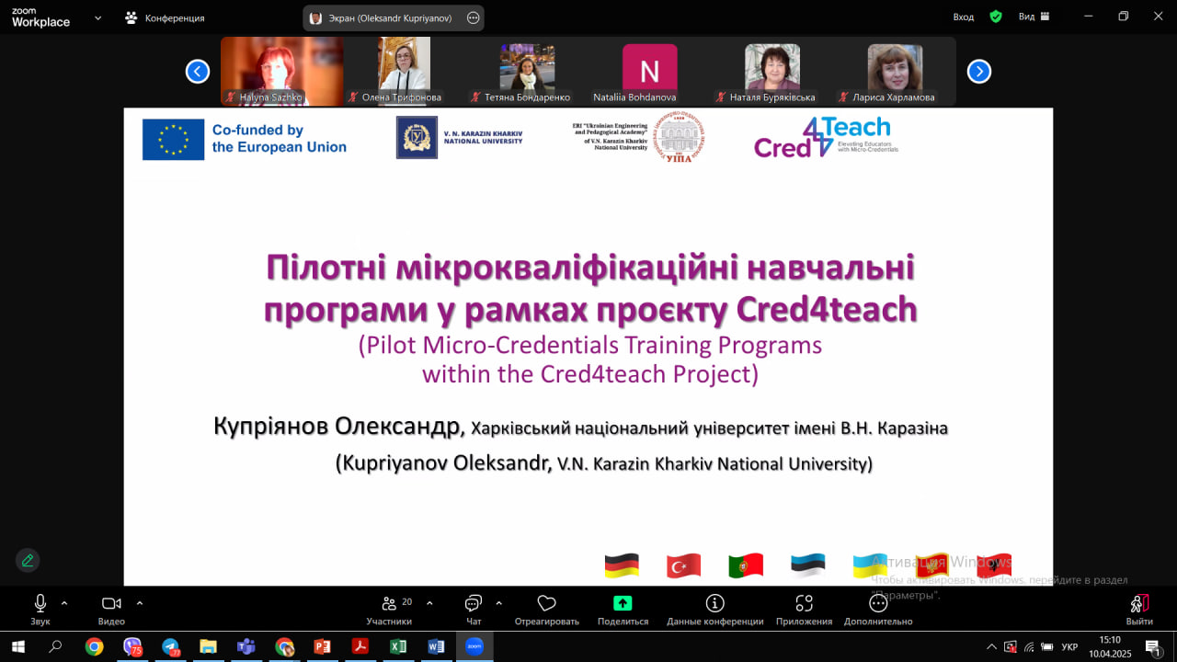
Task: Click the green pencil annotate icon
Action: 28,560
